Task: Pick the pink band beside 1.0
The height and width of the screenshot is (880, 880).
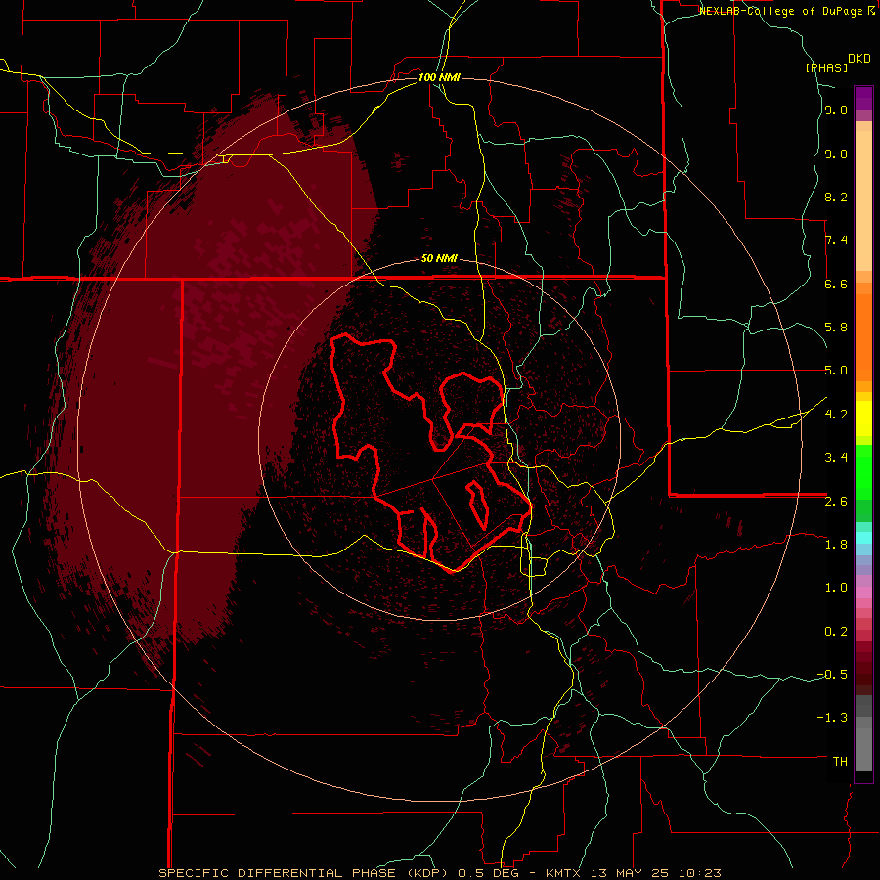Action: 863,593
